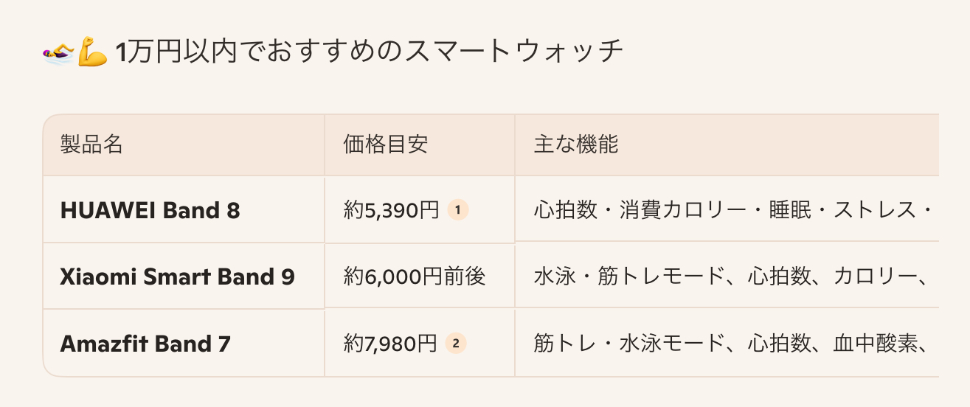The image size is (970, 407).
Task: Click the 約6,000円前後 price cell
Action: tap(415, 277)
